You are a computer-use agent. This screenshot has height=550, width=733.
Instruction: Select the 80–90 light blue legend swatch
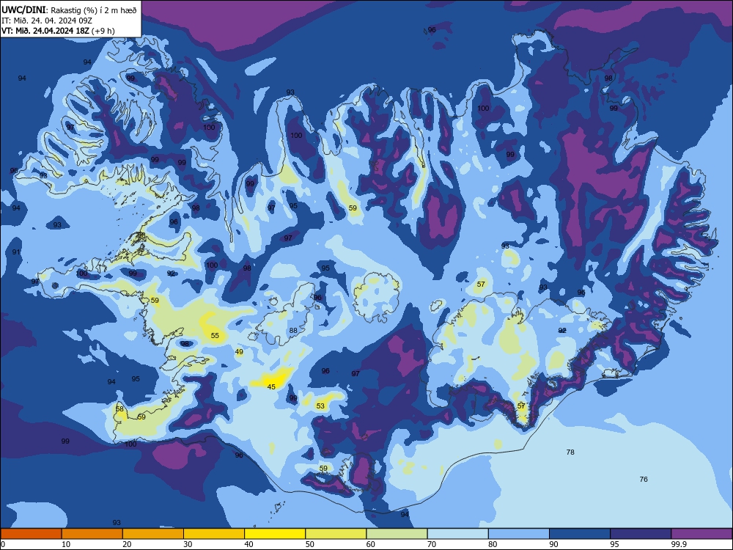[x=519, y=534]
